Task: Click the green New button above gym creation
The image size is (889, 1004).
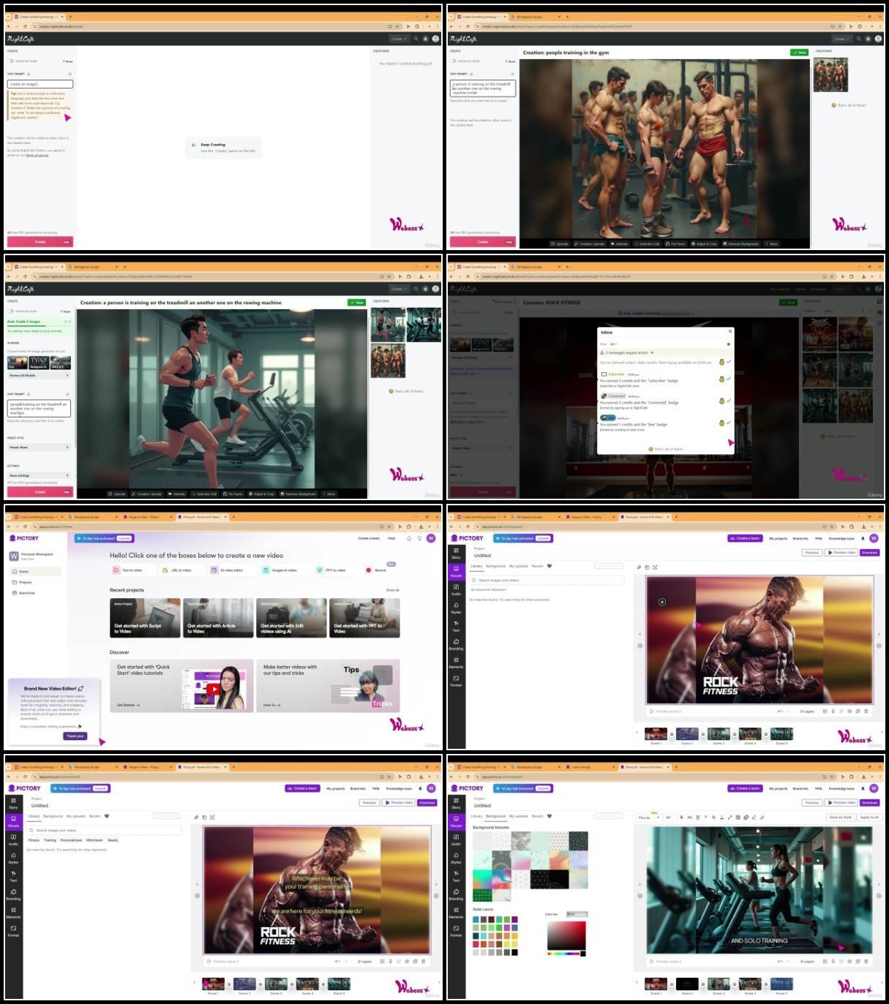Action: point(799,53)
